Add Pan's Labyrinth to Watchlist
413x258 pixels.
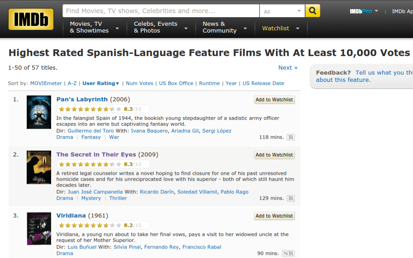(x=274, y=100)
